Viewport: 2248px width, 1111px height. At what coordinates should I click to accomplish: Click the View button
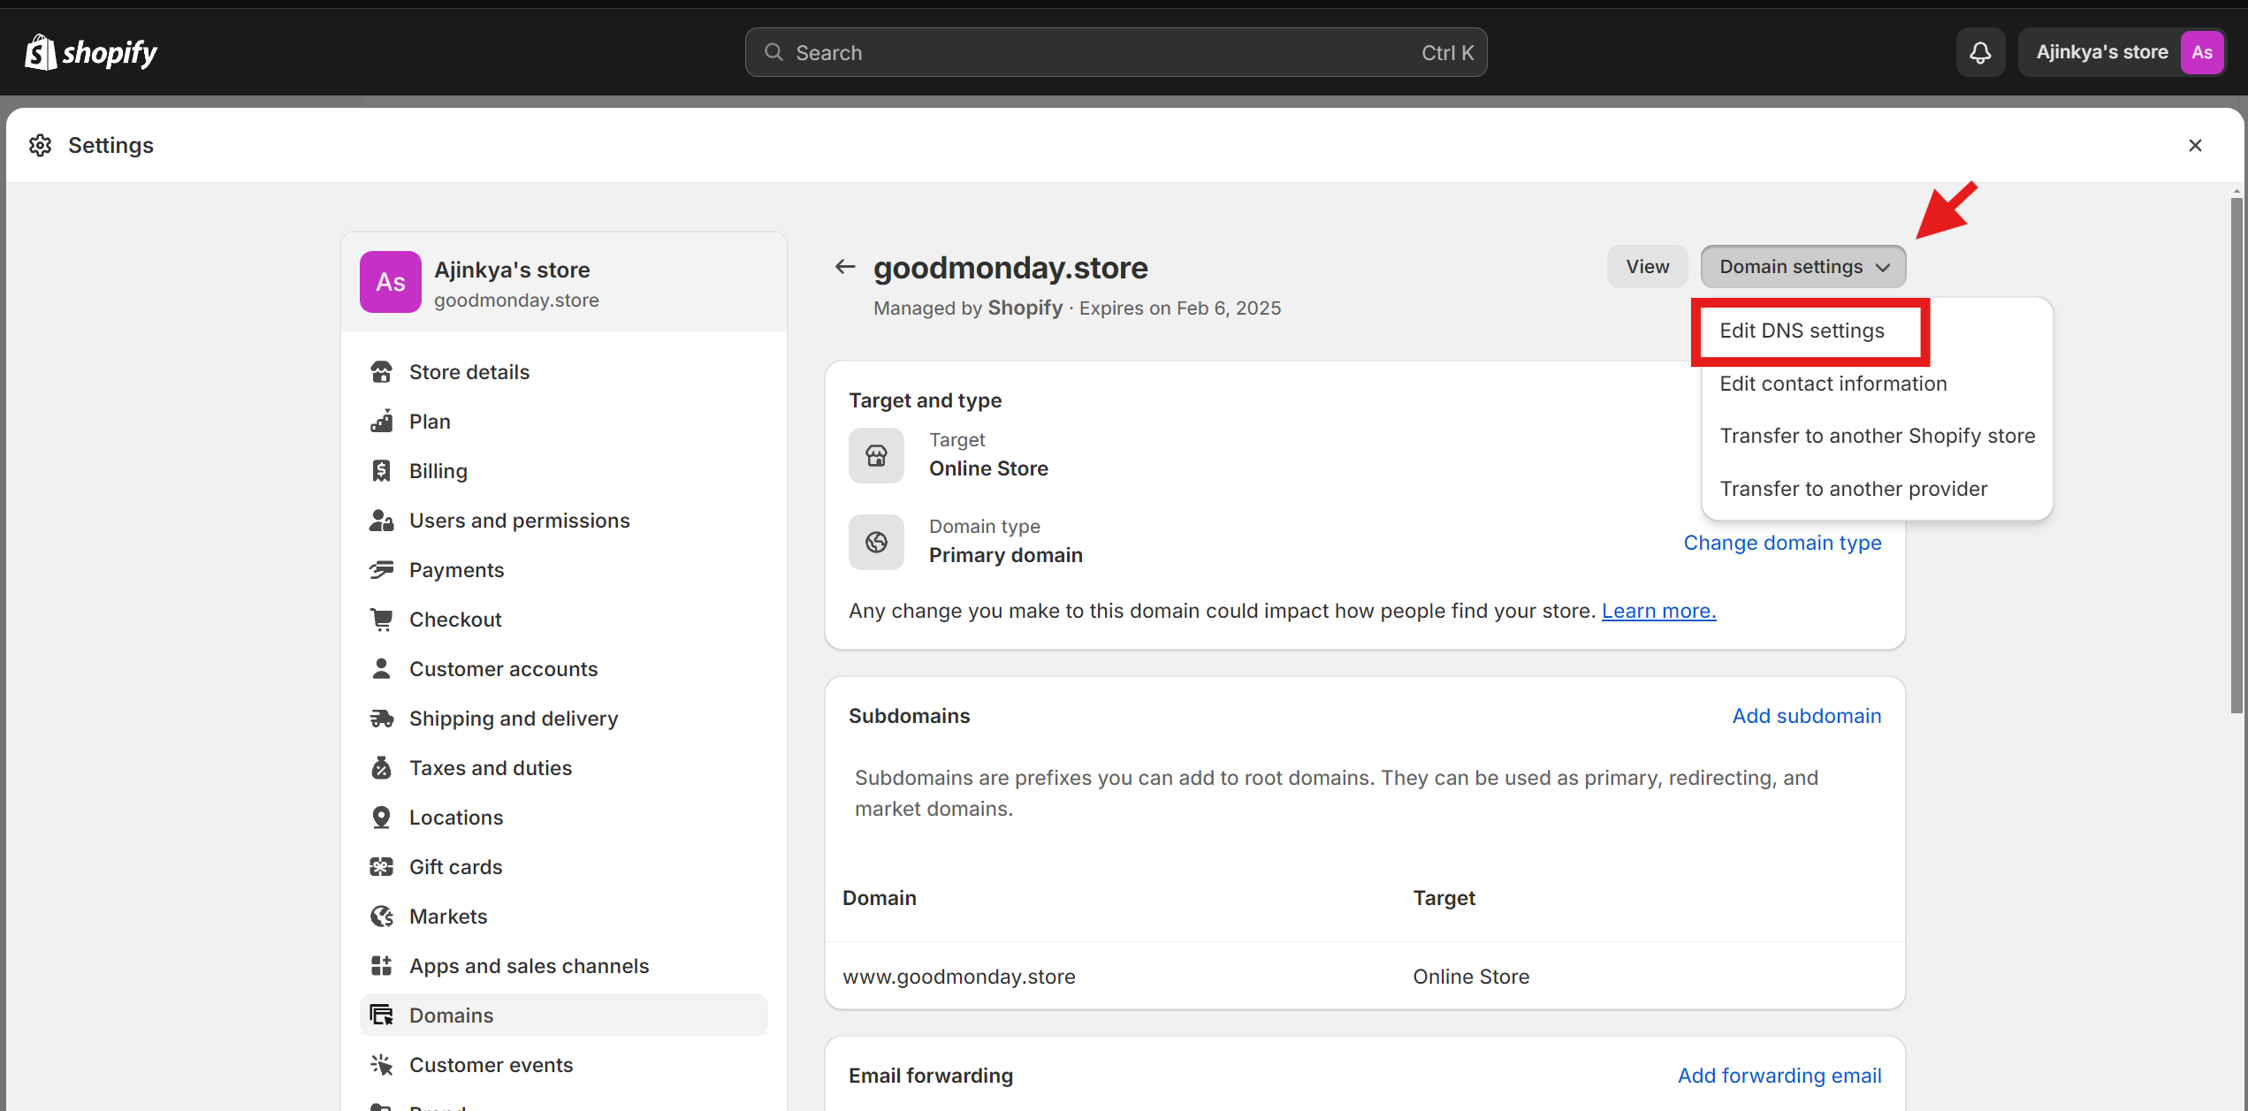pos(1648,267)
